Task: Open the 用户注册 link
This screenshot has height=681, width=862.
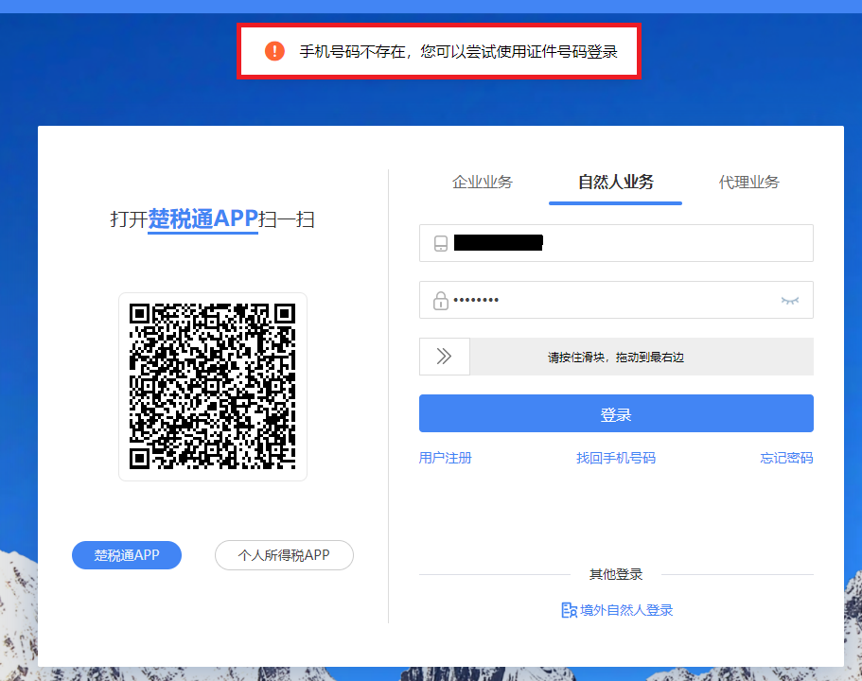Action: [446, 458]
